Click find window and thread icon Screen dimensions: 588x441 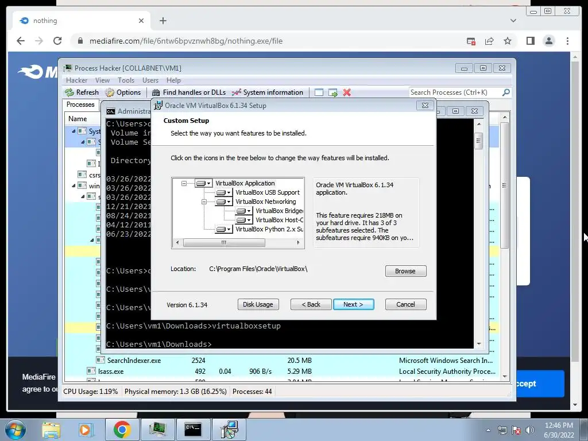pyautogui.click(x=332, y=92)
